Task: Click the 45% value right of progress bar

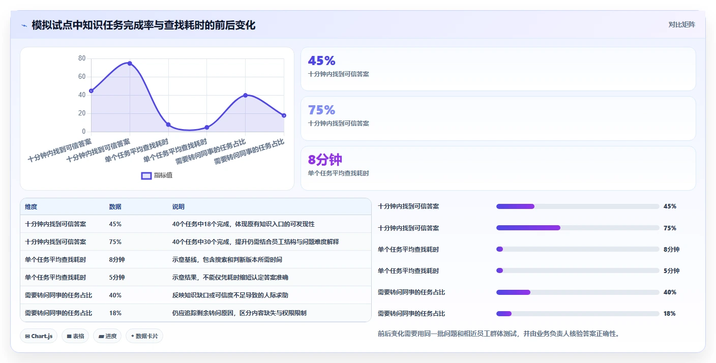Action: [670, 206]
